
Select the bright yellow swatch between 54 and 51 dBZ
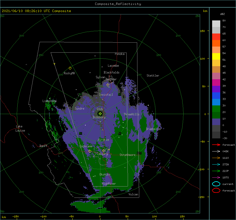point(216,57)
